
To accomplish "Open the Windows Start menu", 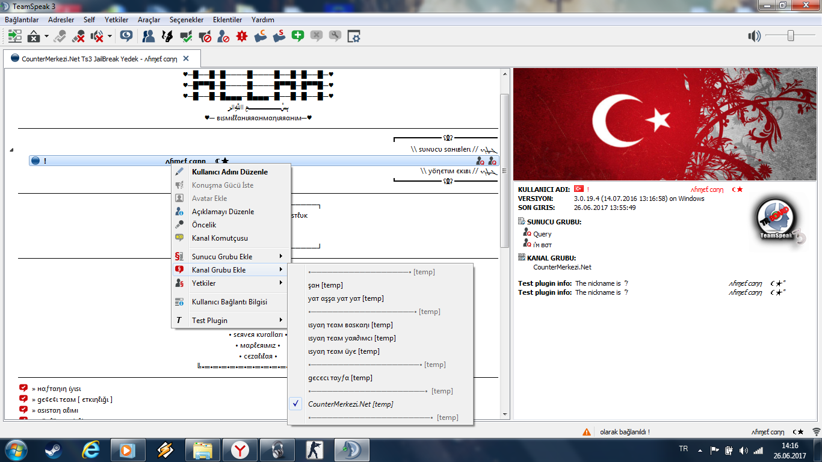I will point(16,450).
